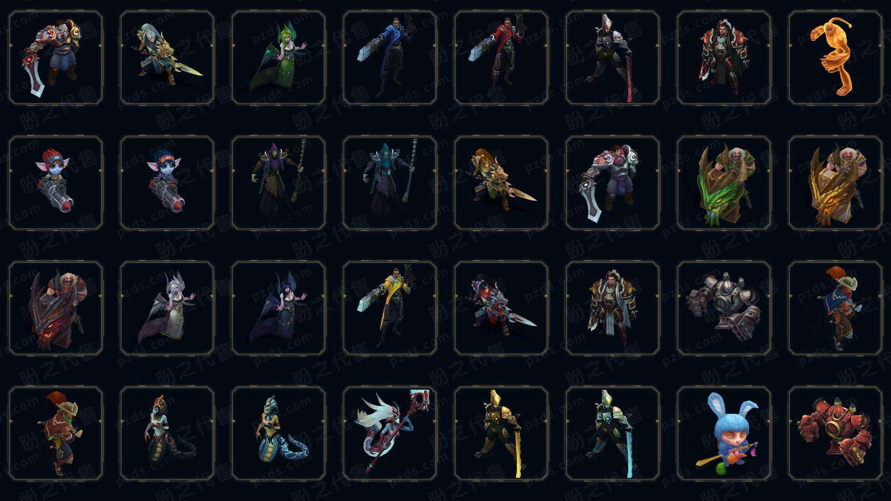Open the red-coat Lucian skin tile

(x=501, y=58)
